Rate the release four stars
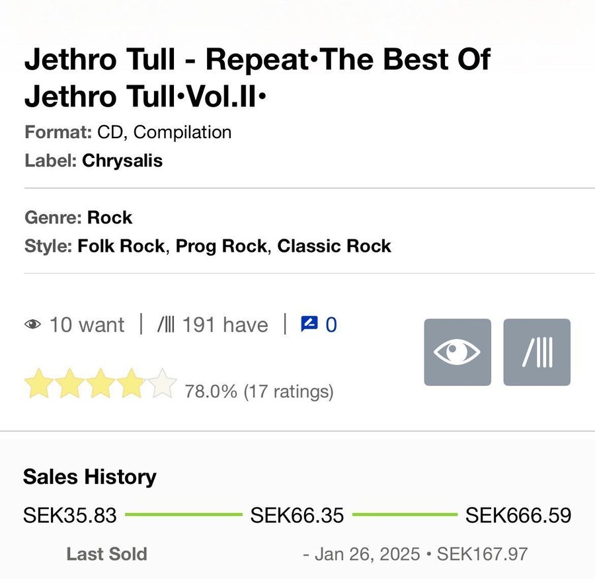 click(x=132, y=385)
